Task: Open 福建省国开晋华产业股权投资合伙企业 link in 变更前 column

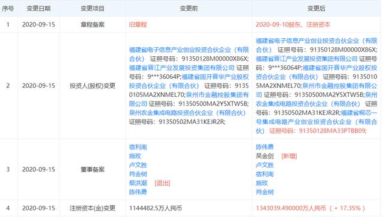Action: (x=189, y=81)
